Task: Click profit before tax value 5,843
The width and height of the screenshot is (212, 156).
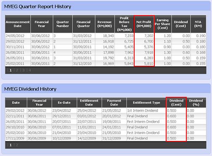Action: [x=129, y=64]
